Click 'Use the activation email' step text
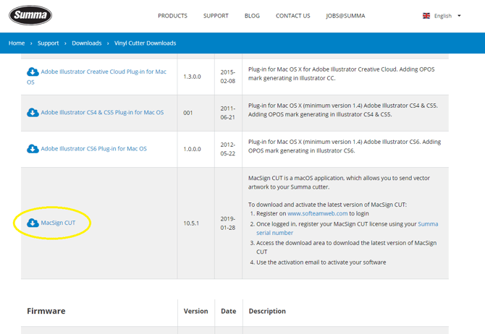485x334 pixels. (x=321, y=262)
